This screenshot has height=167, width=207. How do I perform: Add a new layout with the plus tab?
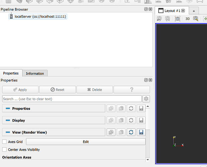coord(194,11)
